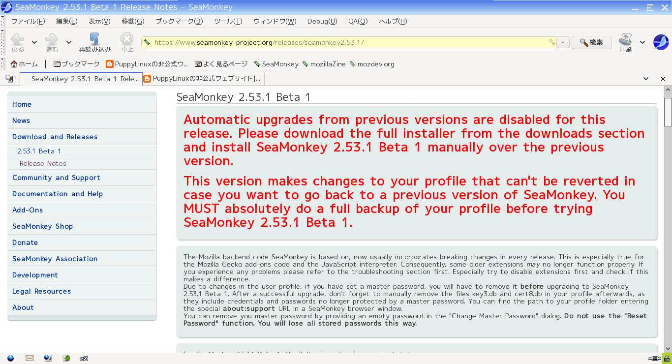This screenshot has height=364, width=672.
Task: Open the SeaMonkey Shop link
Action: (42, 226)
